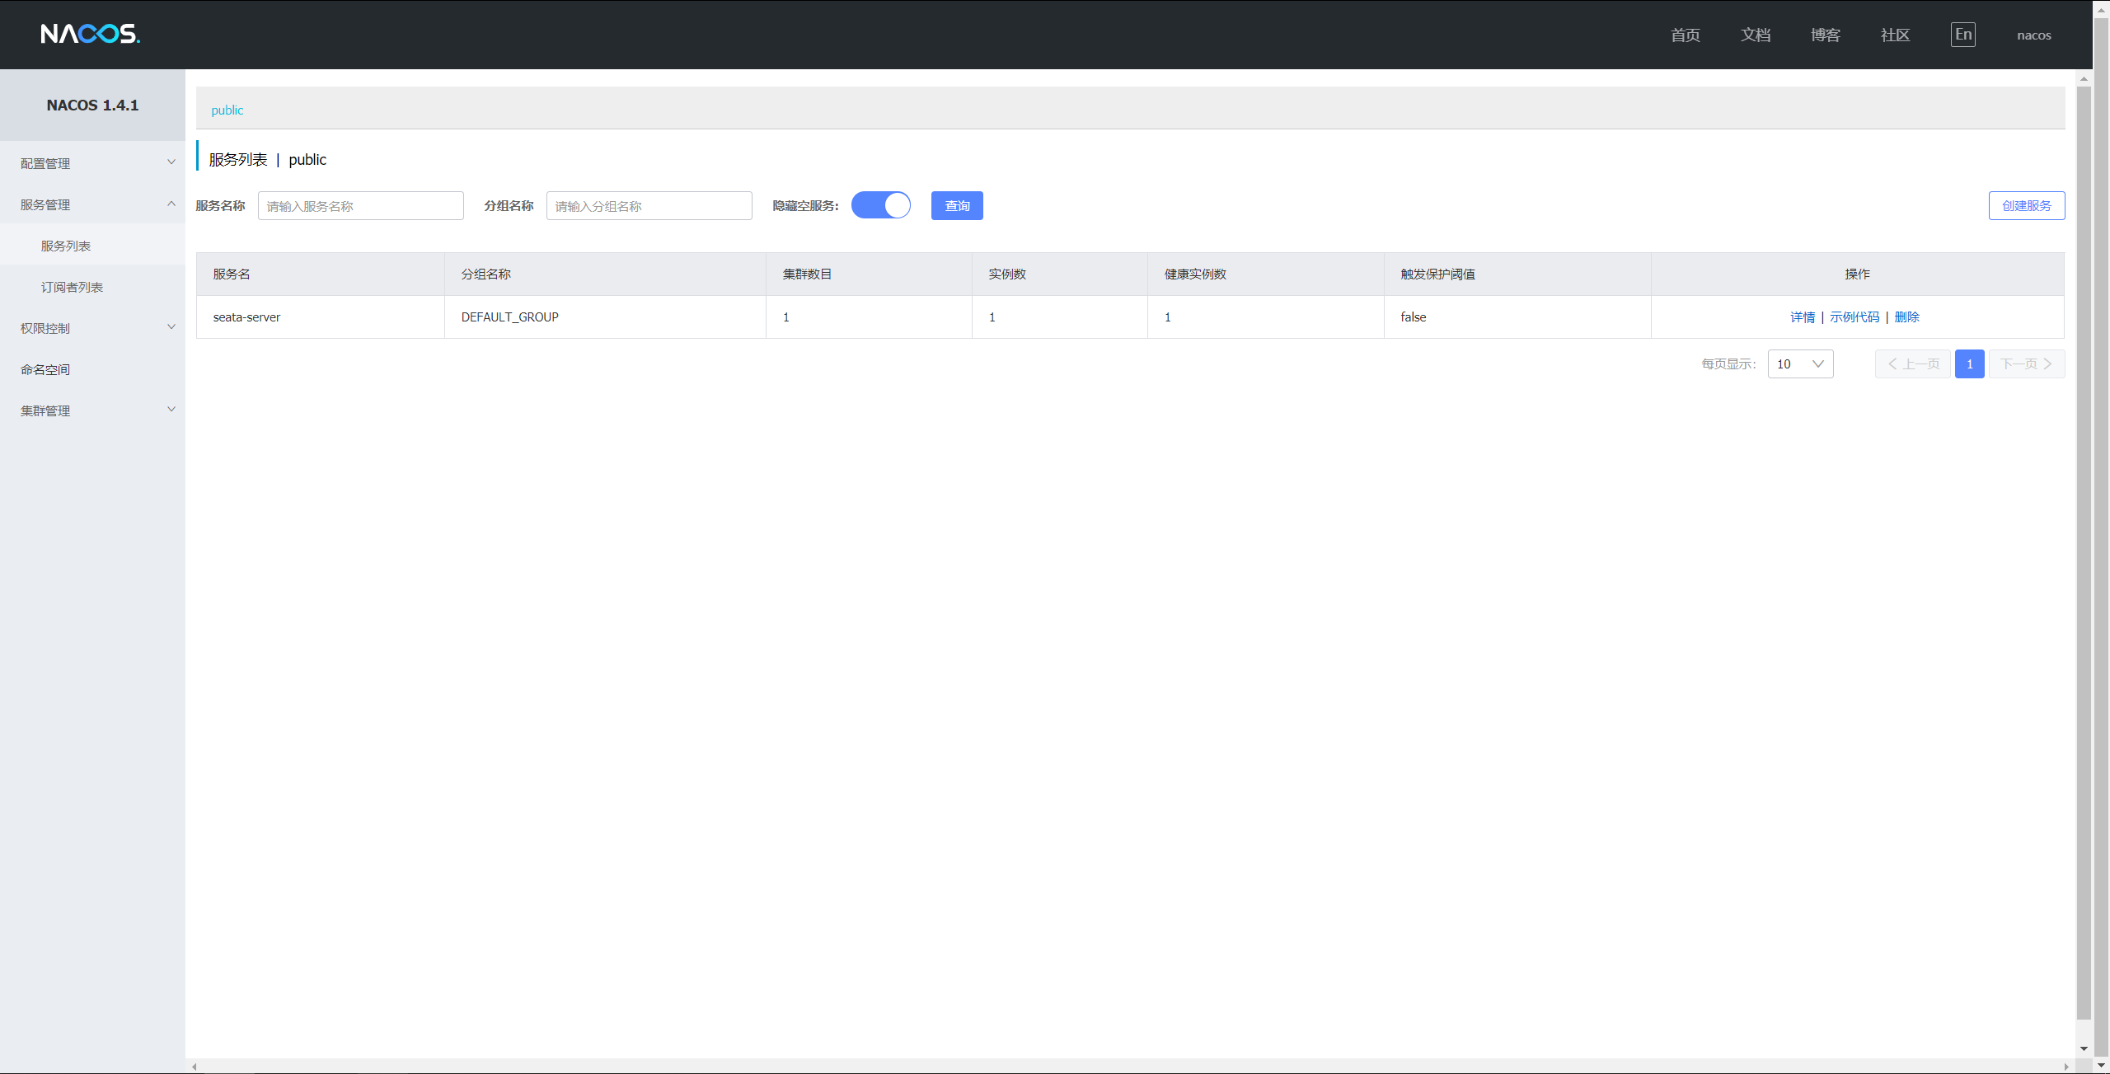Click the 服务名称 input field
This screenshot has height=1074, width=2110.
pyautogui.click(x=360, y=206)
